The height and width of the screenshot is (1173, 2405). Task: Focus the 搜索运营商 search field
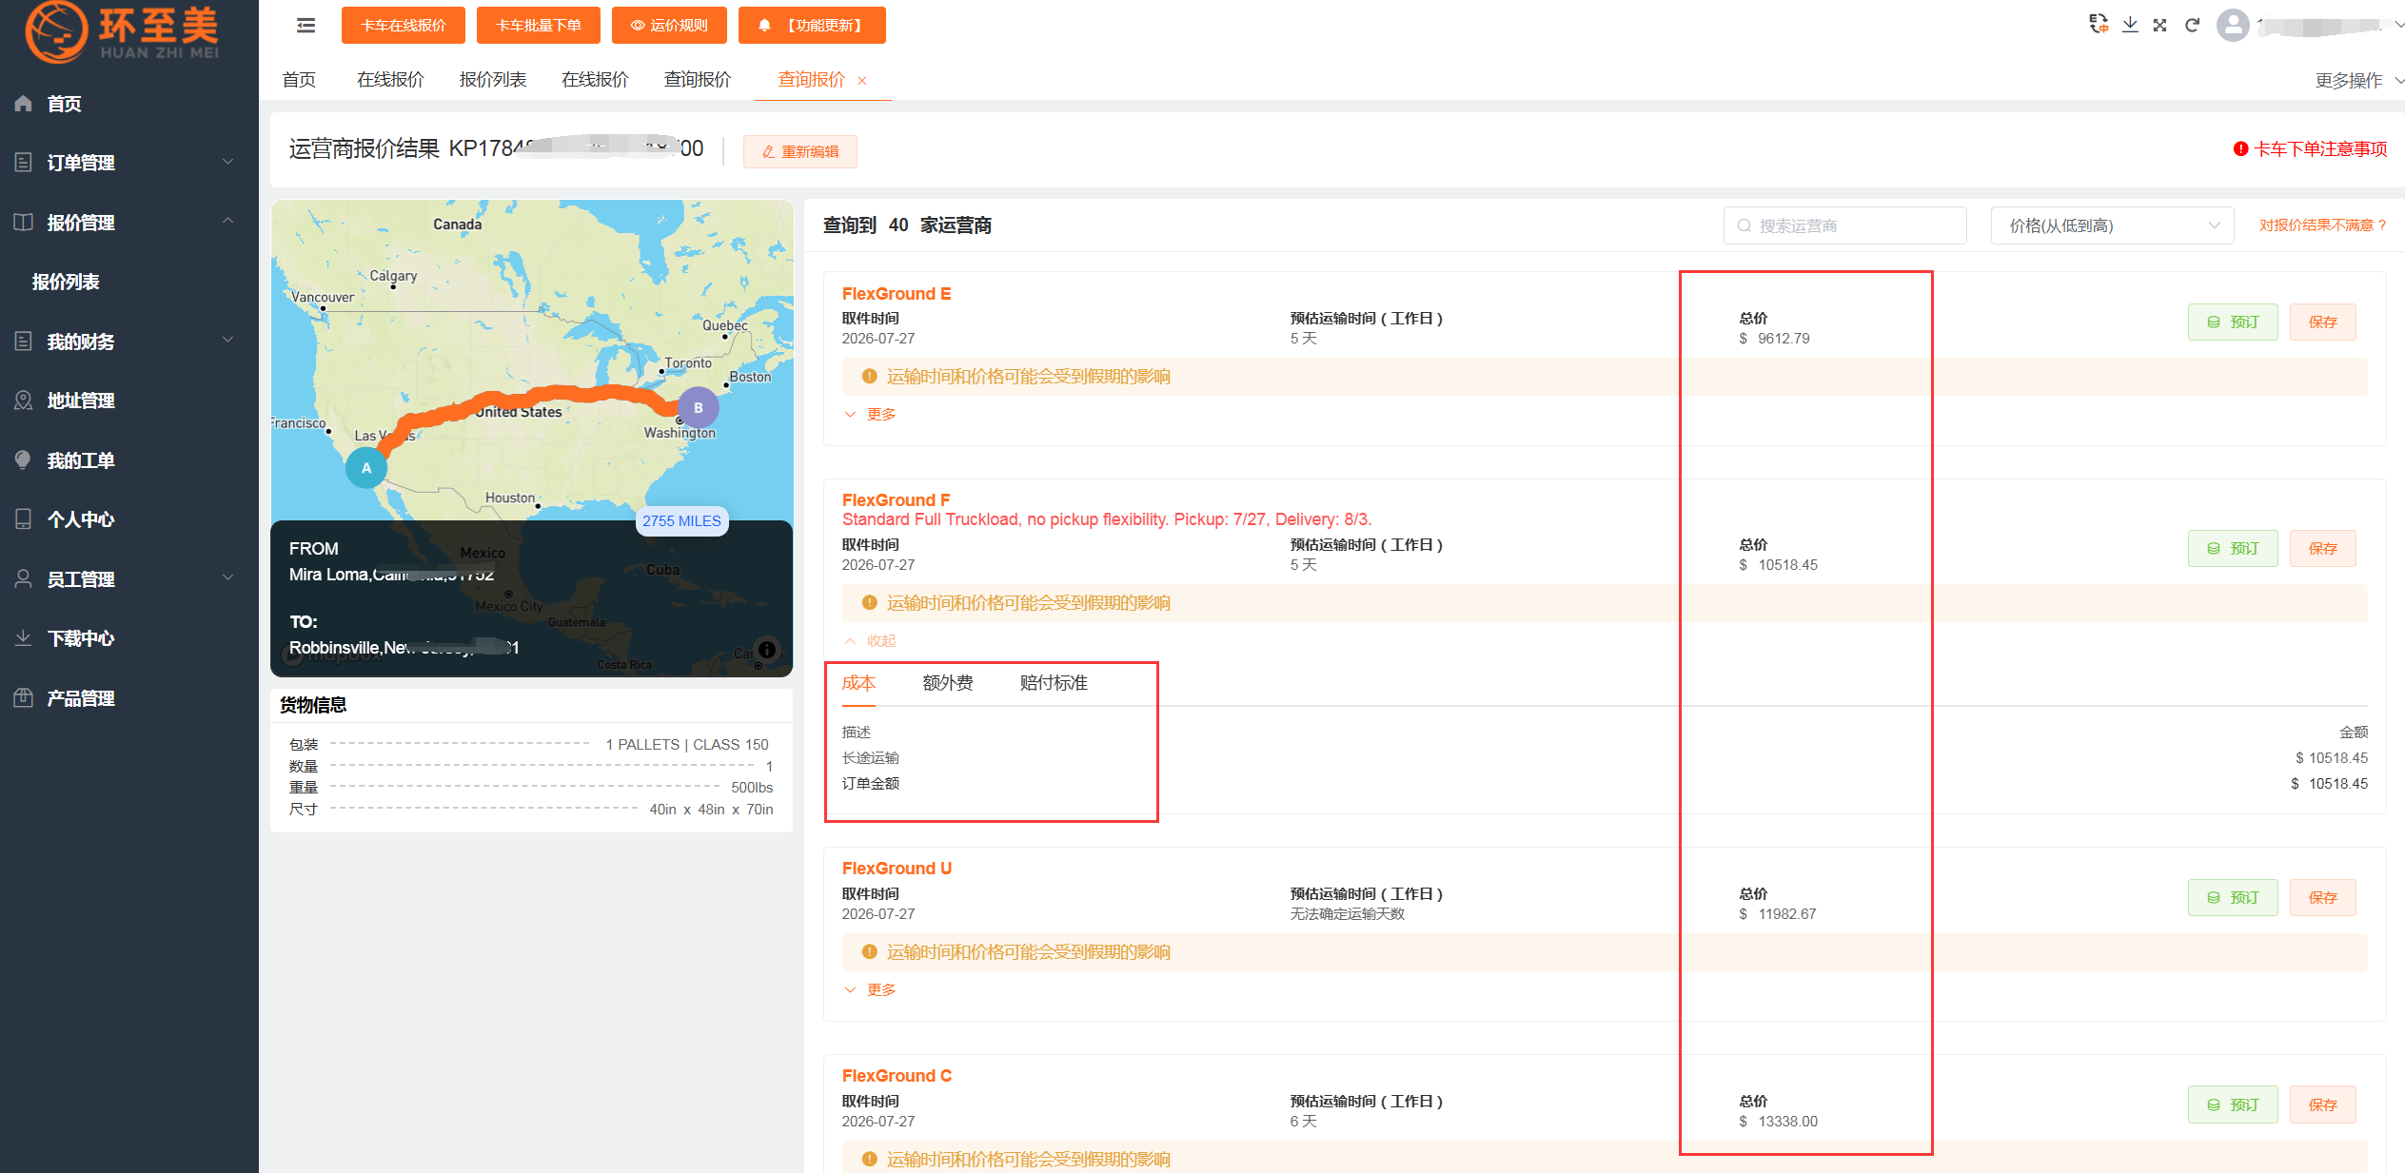point(1844,225)
